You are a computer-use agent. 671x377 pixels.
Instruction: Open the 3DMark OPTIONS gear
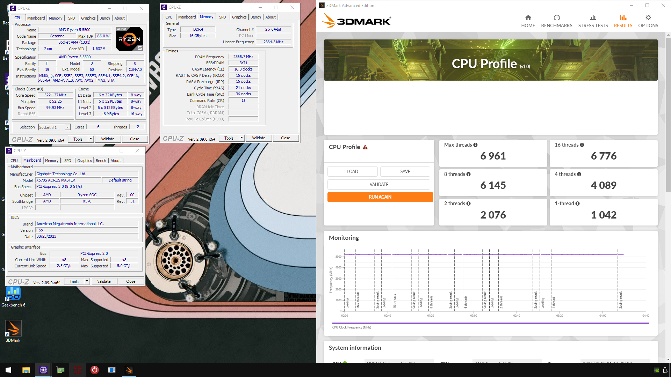648,21
